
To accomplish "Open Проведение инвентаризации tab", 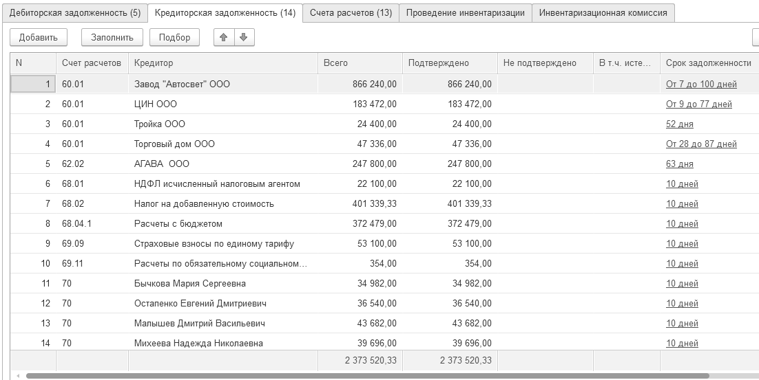I will click(465, 13).
